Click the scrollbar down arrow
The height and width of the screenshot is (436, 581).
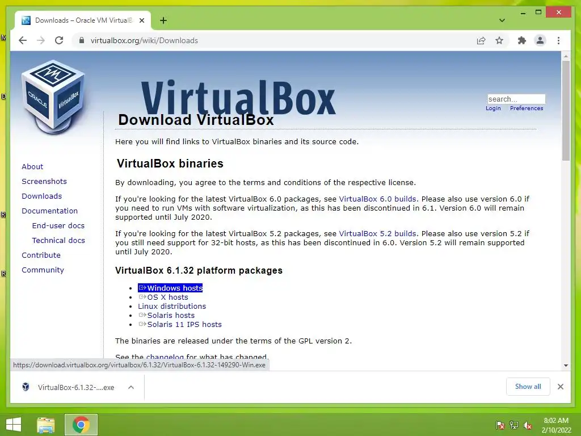[x=566, y=366]
